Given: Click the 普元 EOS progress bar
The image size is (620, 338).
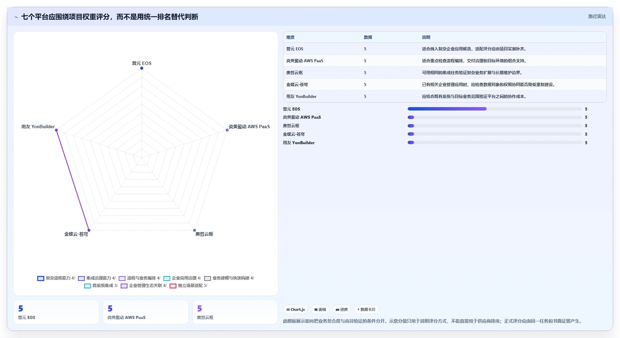Looking at the screenshot, I should [495, 109].
